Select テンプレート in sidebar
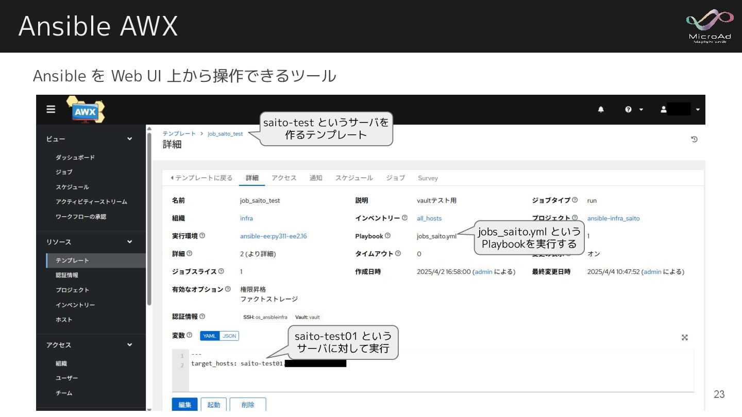742x417 pixels. click(96, 260)
